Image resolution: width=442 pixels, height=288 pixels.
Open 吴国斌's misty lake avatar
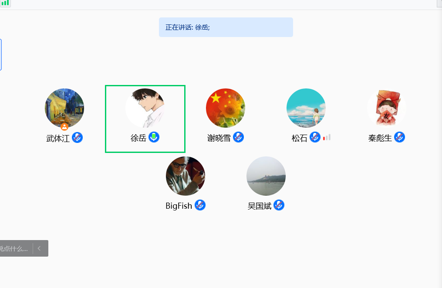pos(266,176)
